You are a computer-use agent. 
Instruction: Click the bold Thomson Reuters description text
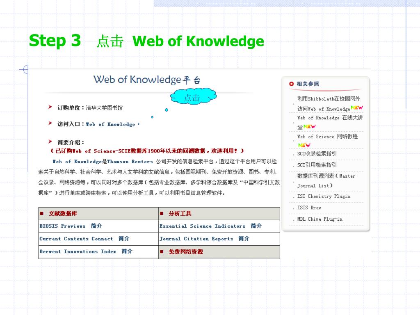point(130,162)
